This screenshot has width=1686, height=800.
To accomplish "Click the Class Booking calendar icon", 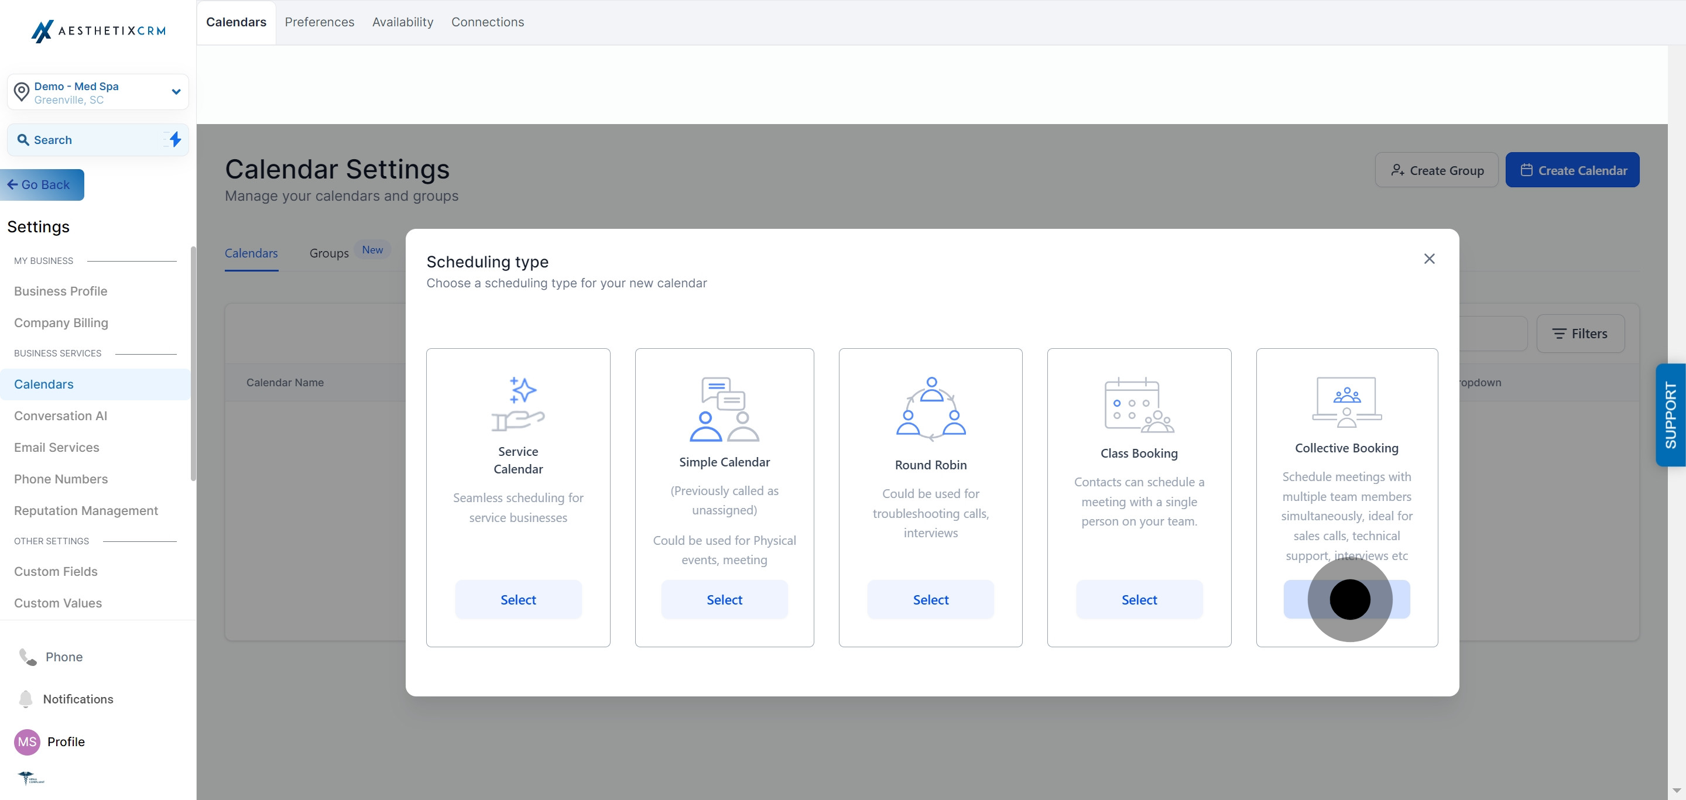I will tap(1139, 405).
